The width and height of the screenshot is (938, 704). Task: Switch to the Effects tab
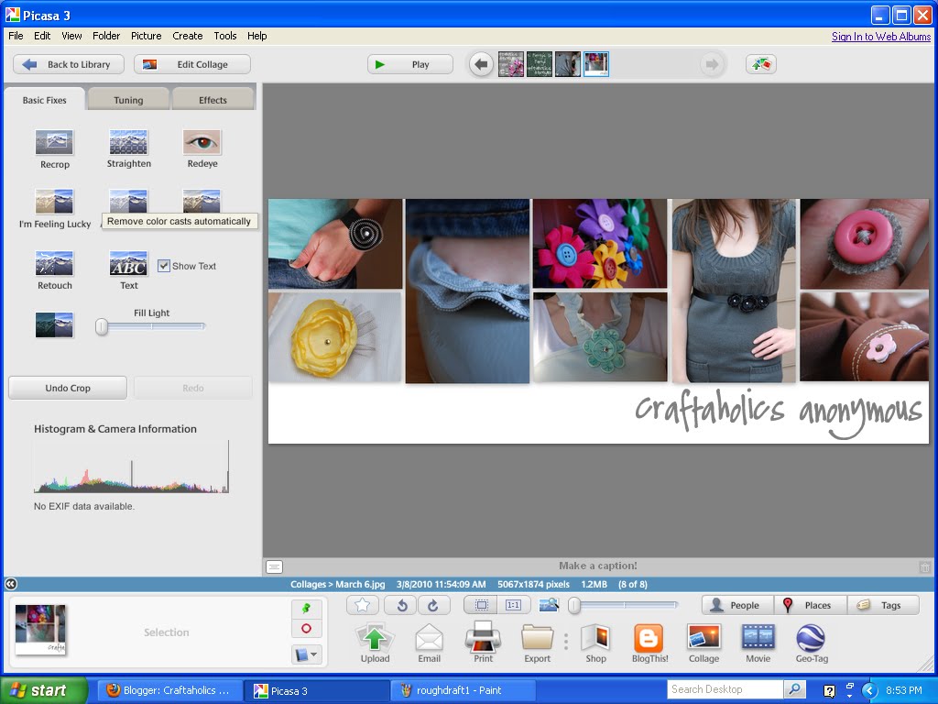point(213,100)
